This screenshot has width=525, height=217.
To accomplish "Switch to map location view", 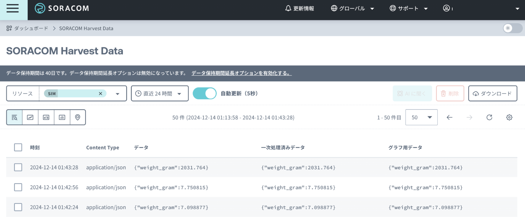I will pyautogui.click(x=78, y=117).
